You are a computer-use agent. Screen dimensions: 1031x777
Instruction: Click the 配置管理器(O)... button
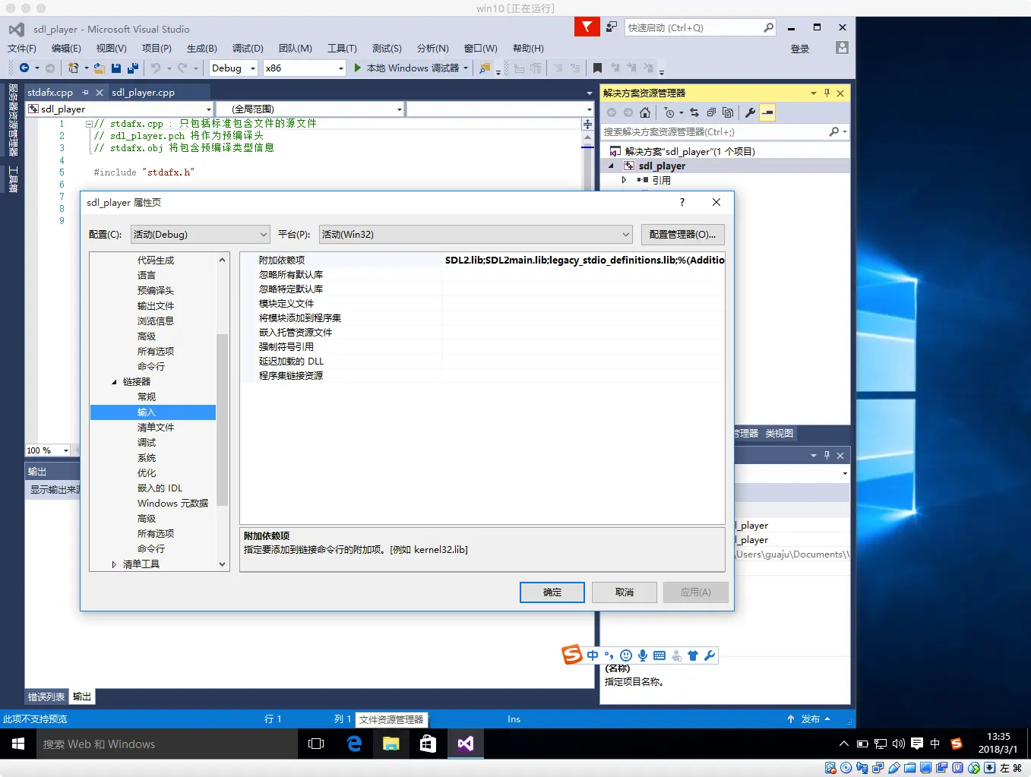pos(682,234)
